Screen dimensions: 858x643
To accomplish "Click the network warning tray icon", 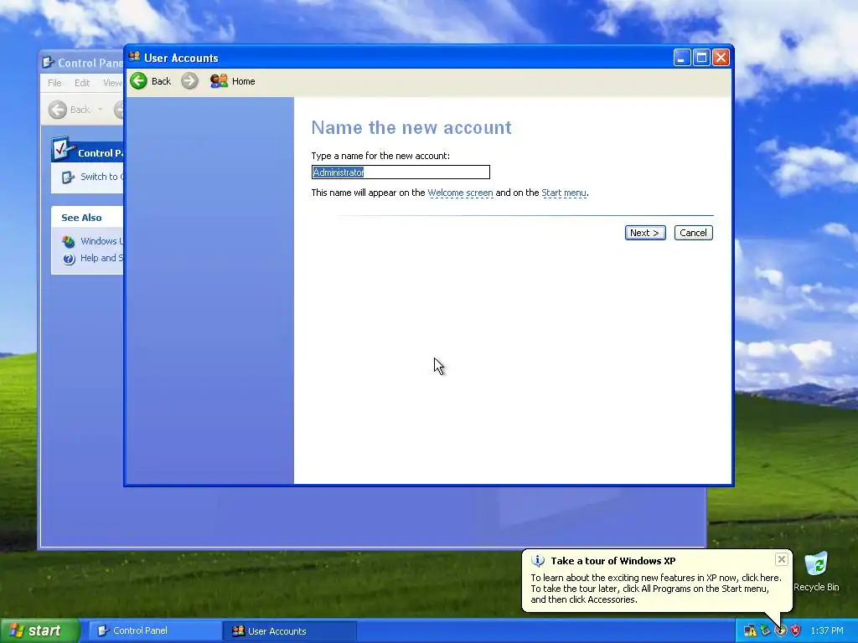I will pyautogui.click(x=750, y=630).
